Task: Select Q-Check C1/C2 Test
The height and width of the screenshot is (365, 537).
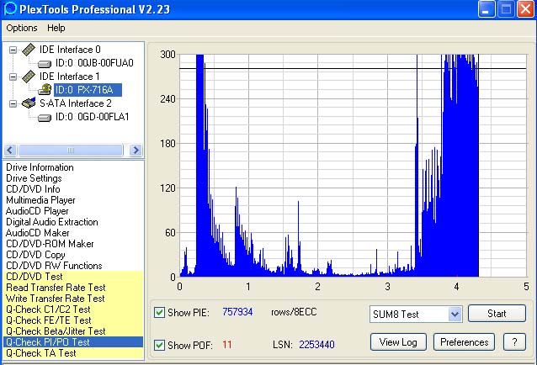Action: (73, 309)
